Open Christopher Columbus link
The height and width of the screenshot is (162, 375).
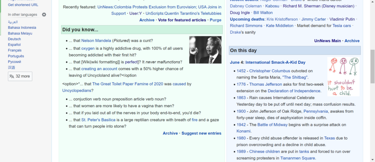pyautogui.click(x=270, y=71)
